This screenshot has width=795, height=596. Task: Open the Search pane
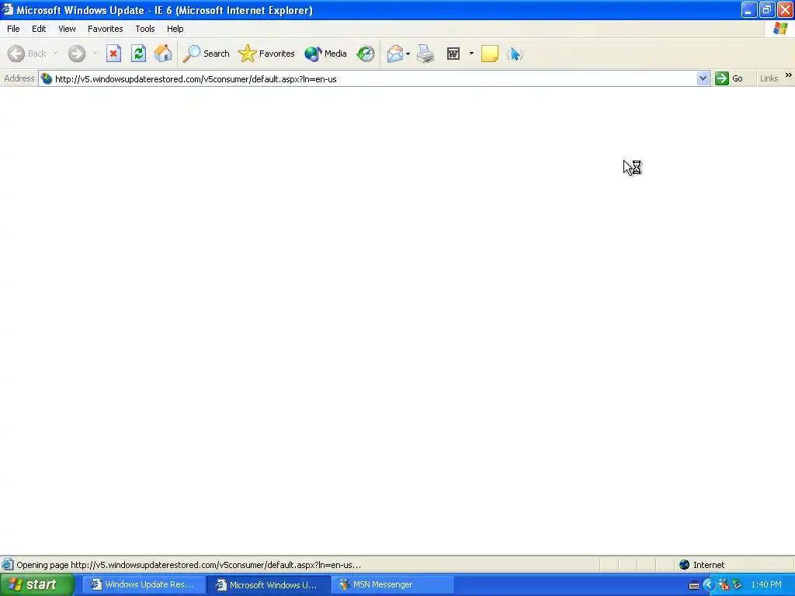206,54
